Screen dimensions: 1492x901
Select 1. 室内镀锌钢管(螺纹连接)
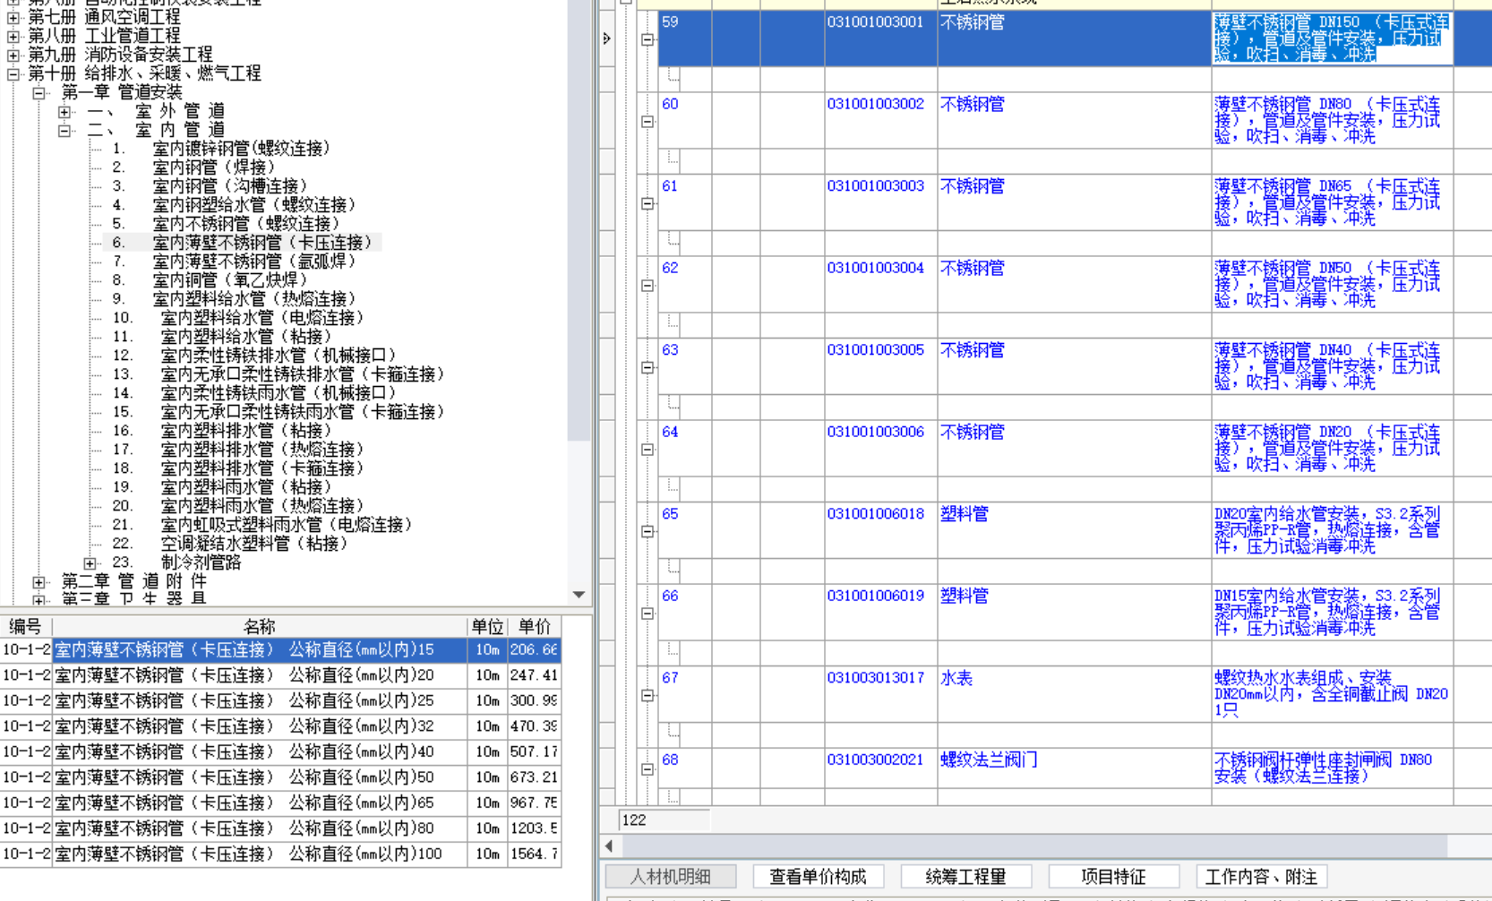pos(222,149)
